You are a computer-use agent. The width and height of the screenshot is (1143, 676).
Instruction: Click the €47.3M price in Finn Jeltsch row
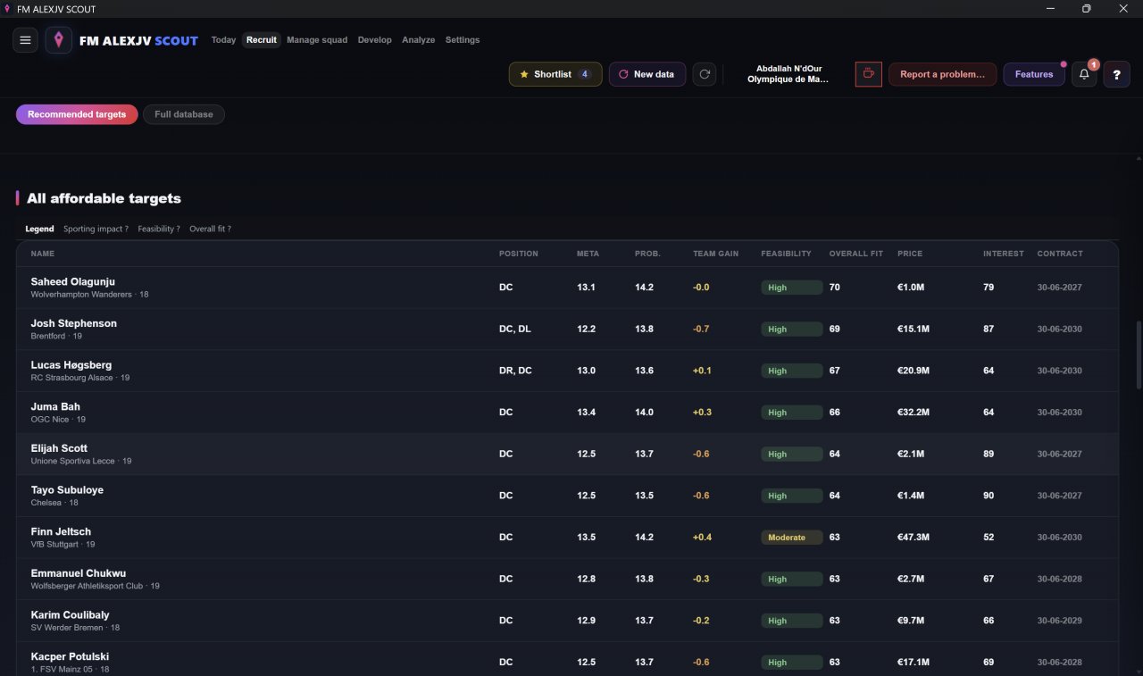[914, 538]
